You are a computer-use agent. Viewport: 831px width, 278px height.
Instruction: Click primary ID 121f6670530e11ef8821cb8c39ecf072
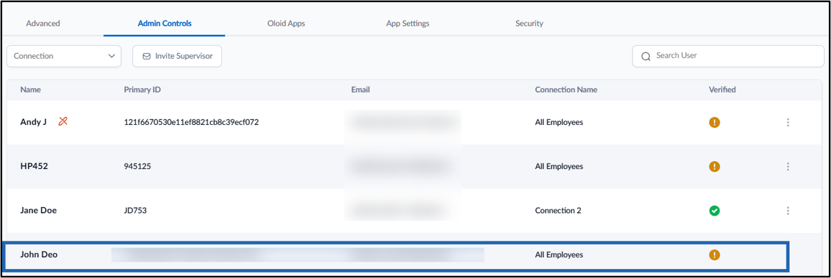[191, 122]
